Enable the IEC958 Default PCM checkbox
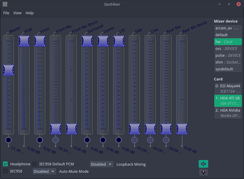 pyautogui.click(x=35, y=164)
